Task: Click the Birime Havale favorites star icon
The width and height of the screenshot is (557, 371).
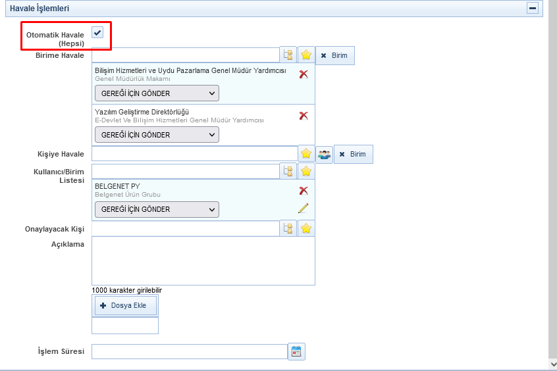Action: pyautogui.click(x=305, y=55)
